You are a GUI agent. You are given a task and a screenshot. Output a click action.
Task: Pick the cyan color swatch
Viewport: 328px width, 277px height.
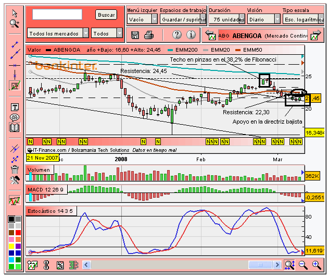11,260
